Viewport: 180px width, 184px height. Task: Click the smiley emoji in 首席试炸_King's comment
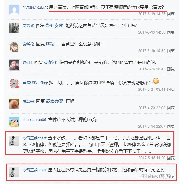(156, 81)
